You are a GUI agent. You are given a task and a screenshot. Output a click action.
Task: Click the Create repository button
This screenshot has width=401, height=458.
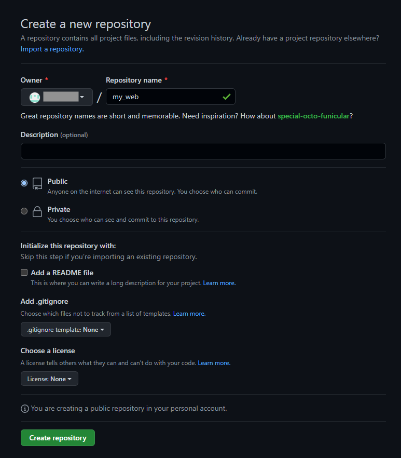(58, 438)
